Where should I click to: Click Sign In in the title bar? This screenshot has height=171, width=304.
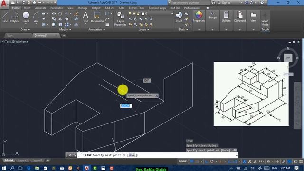click(226, 3)
